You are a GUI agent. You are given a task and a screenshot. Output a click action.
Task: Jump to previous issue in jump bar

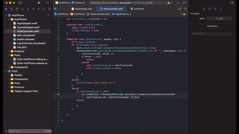coord(181,14)
